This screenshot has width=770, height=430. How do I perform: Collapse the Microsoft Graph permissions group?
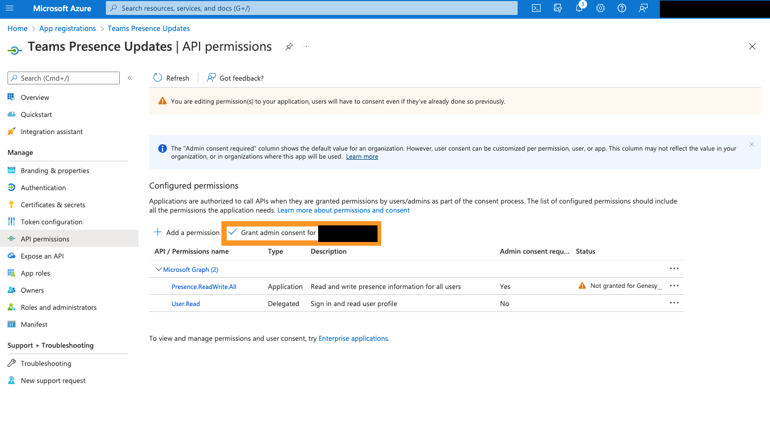[x=158, y=269]
